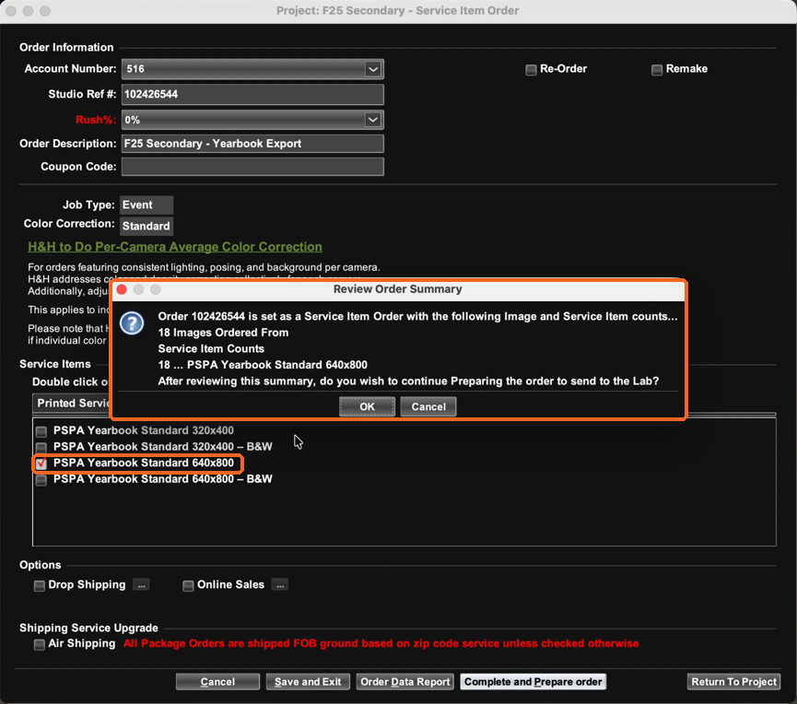Screen dimensions: 797x704
Task: Open the Account Number dropdown
Action: pos(373,69)
